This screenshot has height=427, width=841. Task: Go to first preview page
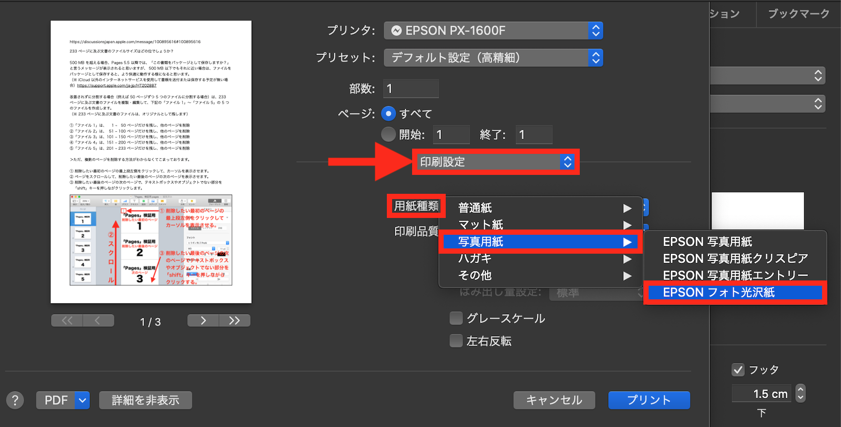click(x=67, y=320)
